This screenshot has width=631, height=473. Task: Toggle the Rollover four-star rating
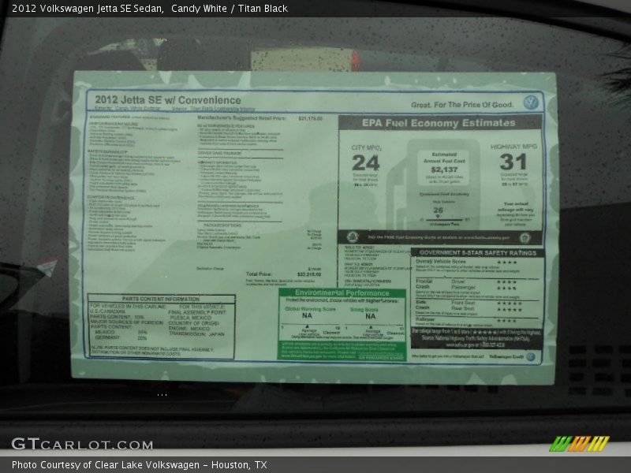pyautogui.click(x=506, y=321)
